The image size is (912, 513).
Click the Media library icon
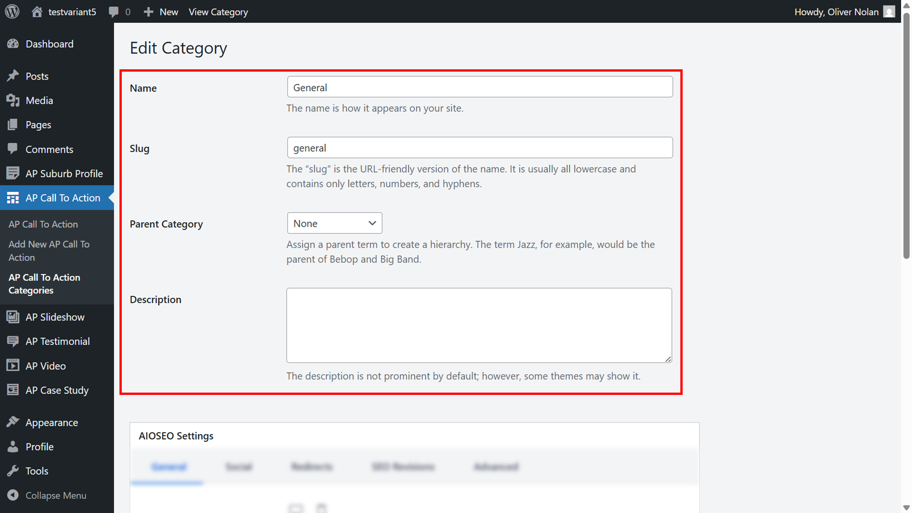pos(13,100)
